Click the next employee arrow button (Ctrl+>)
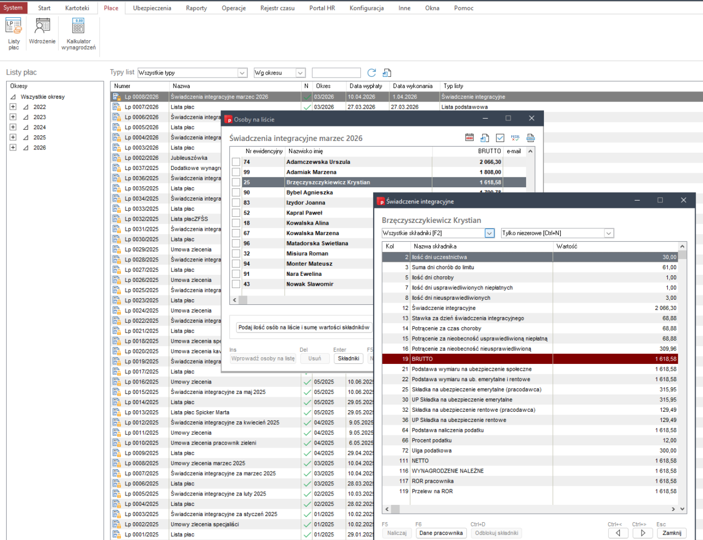 pos(643,533)
